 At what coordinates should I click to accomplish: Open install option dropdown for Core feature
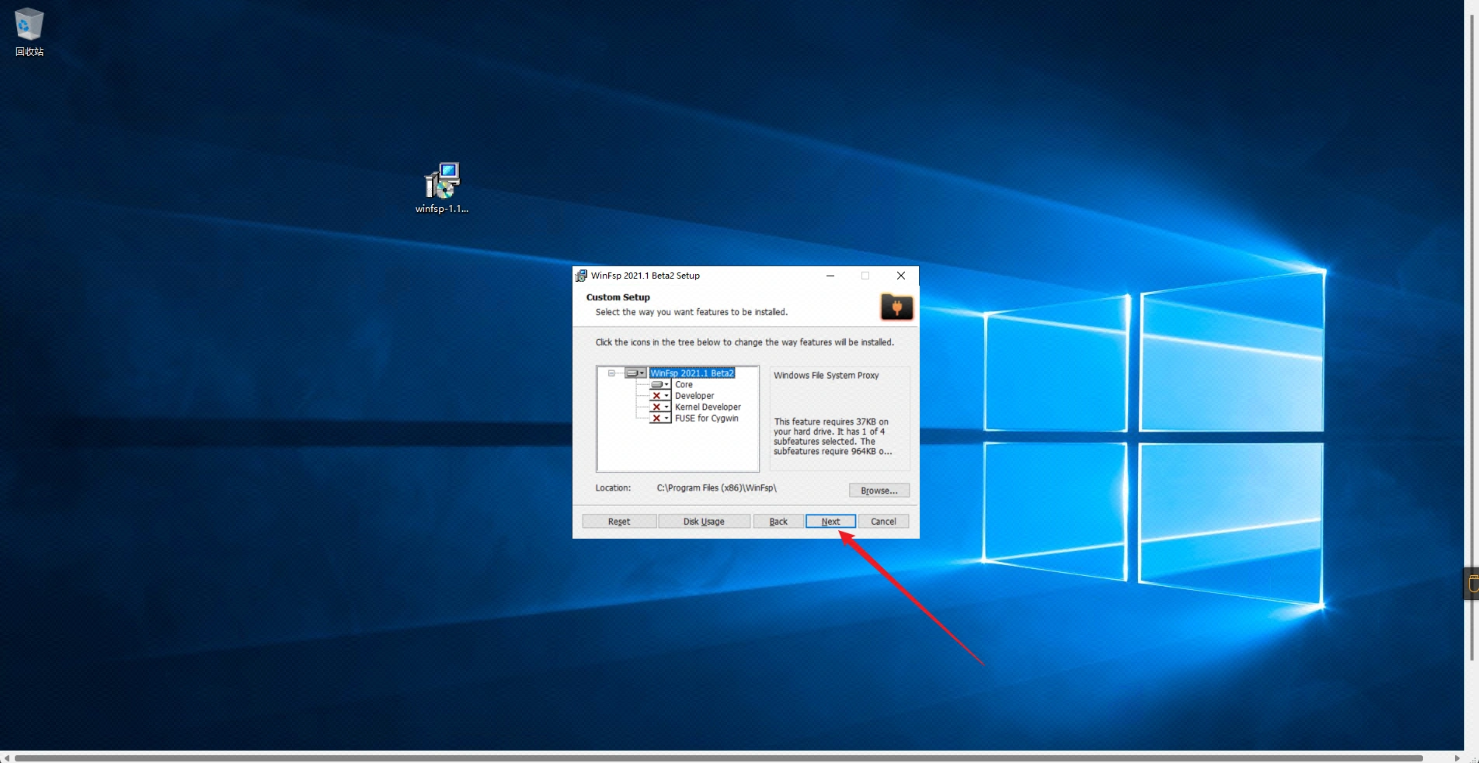[660, 385]
